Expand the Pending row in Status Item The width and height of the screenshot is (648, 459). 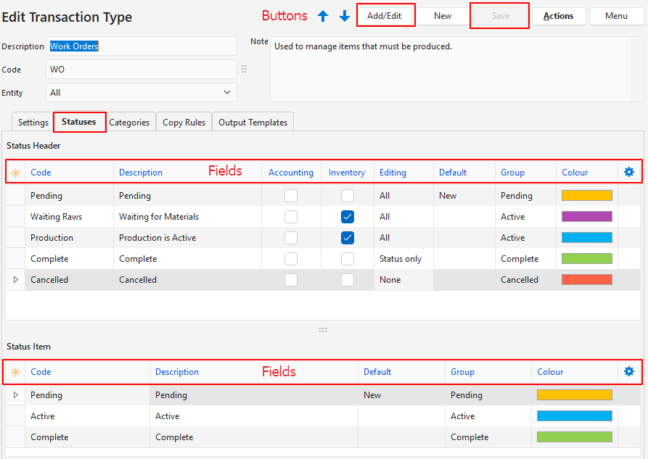[16, 395]
